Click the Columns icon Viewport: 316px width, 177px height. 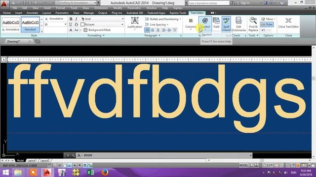click(x=191, y=21)
